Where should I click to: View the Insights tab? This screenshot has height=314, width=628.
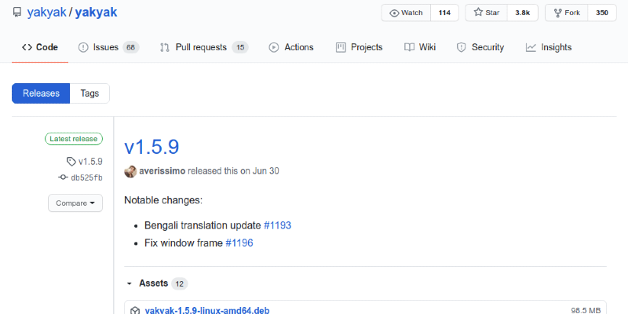tap(549, 47)
